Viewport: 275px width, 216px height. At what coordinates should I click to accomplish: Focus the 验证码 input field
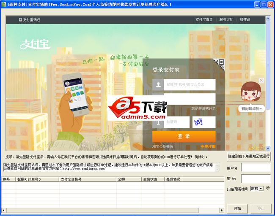click(x=176, y=122)
